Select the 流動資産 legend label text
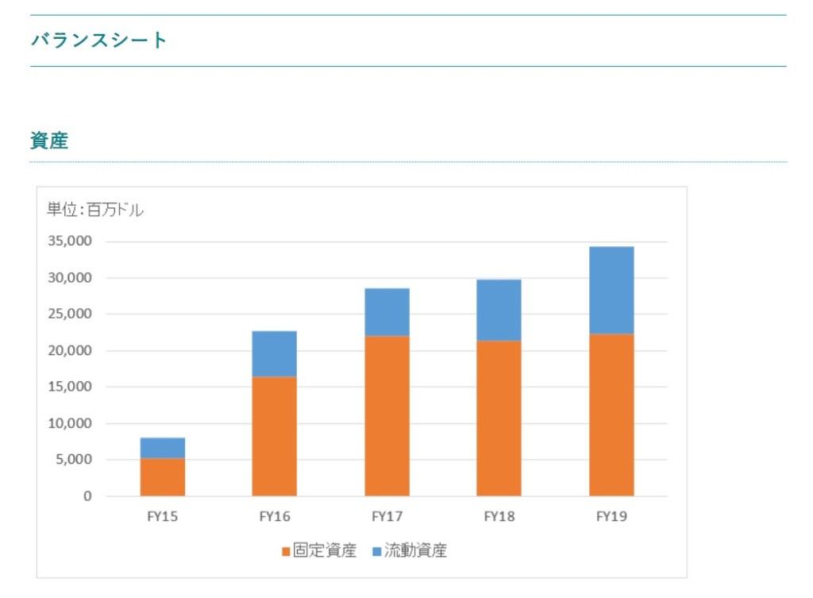Viewport: 813px width, 598px height. (x=415, y=550)
